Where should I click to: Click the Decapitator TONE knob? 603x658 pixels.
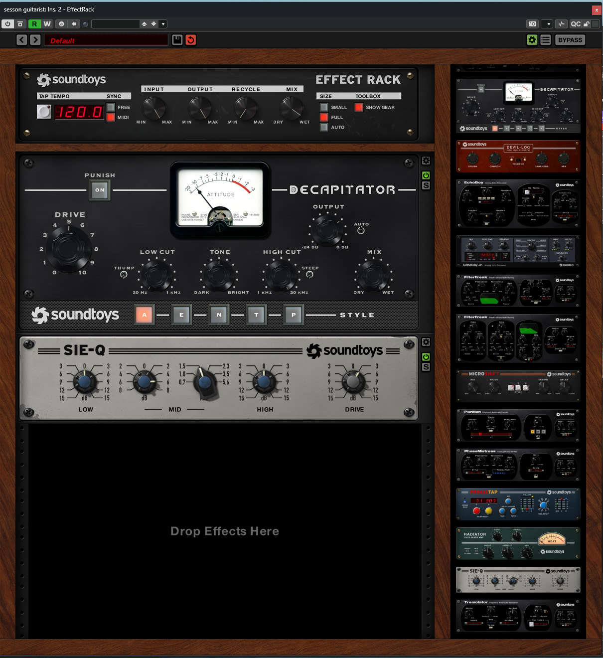point(219,275)
